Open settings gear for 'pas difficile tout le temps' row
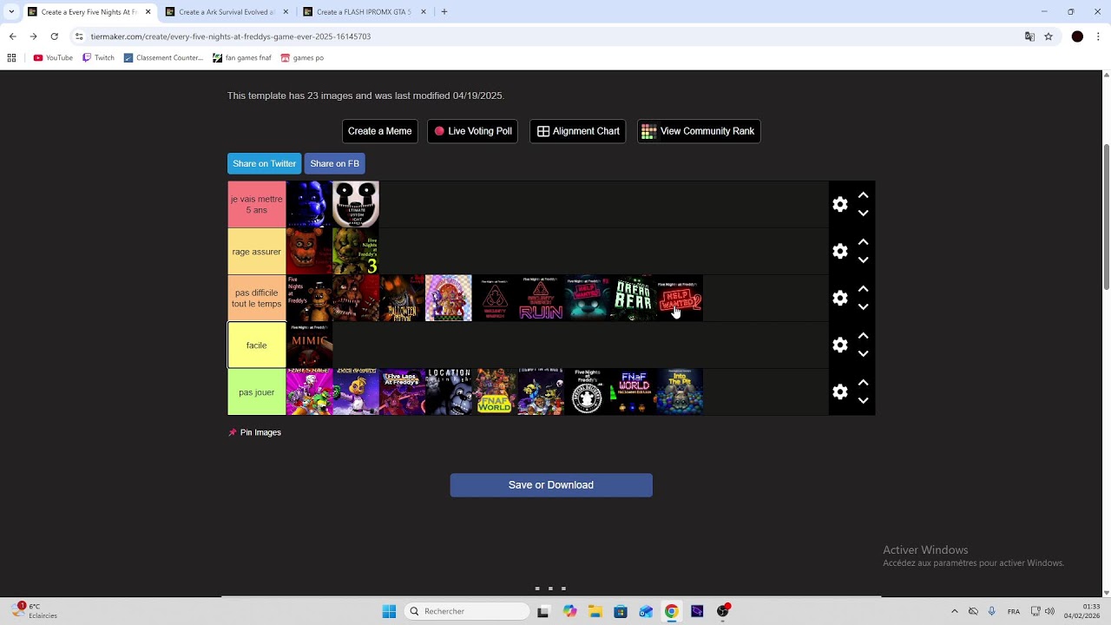The height and width of the screenshot is (625, 1111). tap(839, 299)
